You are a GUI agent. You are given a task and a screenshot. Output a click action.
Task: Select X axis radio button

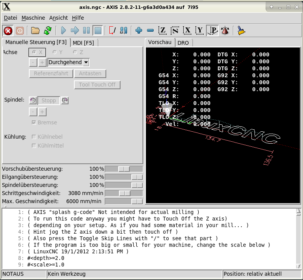click(37, 52)
